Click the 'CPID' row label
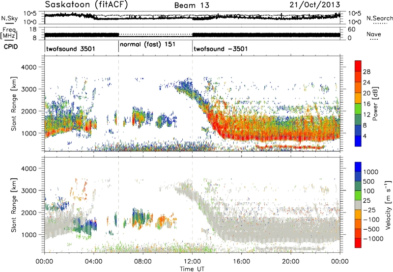This screenshot has width=393, height=272. (x=11, y=47)
